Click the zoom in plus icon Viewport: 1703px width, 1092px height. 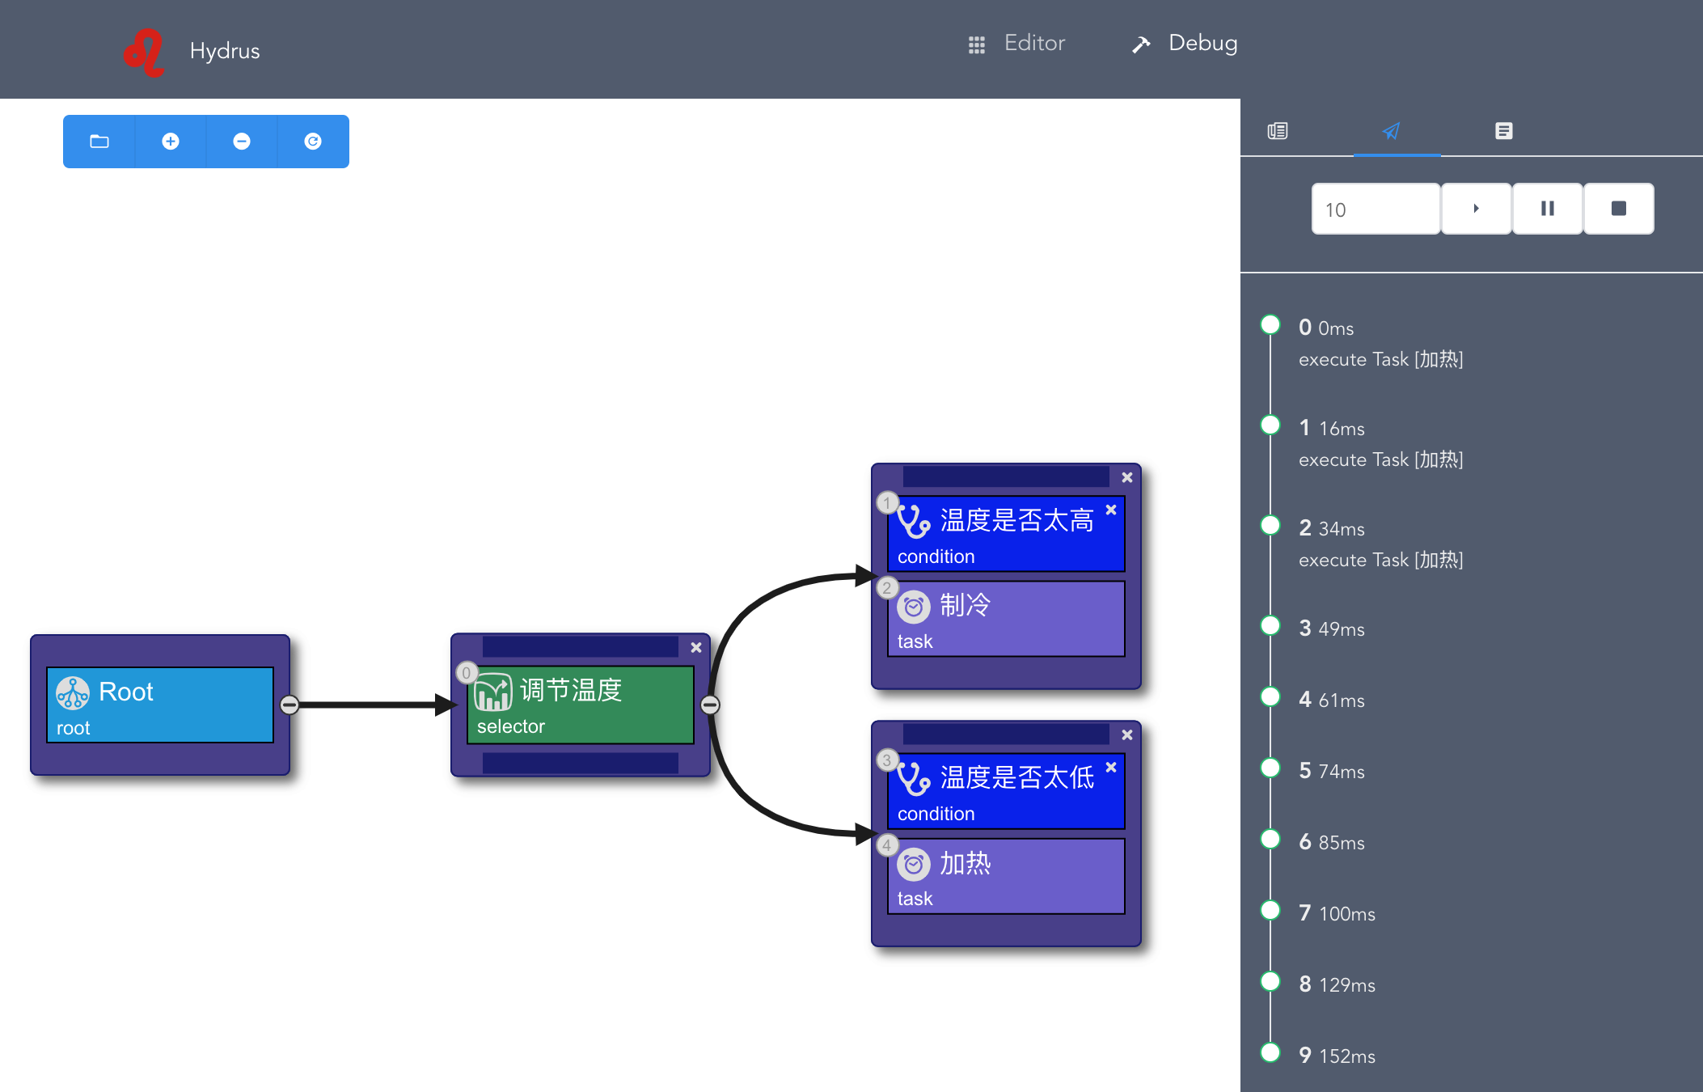(171, 142)
